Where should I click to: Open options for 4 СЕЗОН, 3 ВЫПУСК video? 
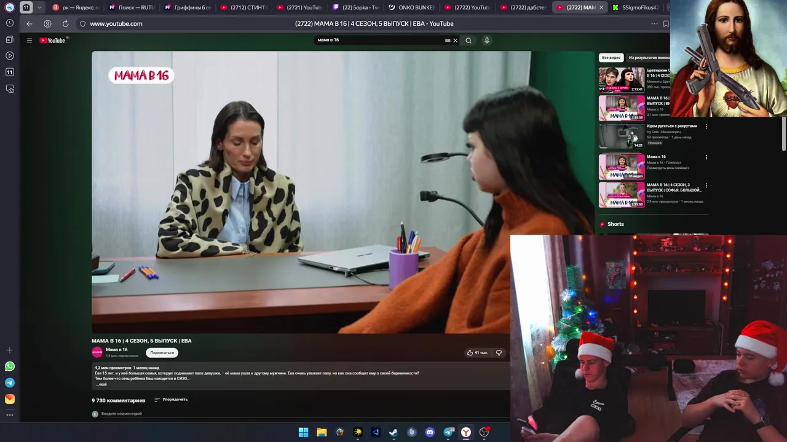[x=706, y=185]
